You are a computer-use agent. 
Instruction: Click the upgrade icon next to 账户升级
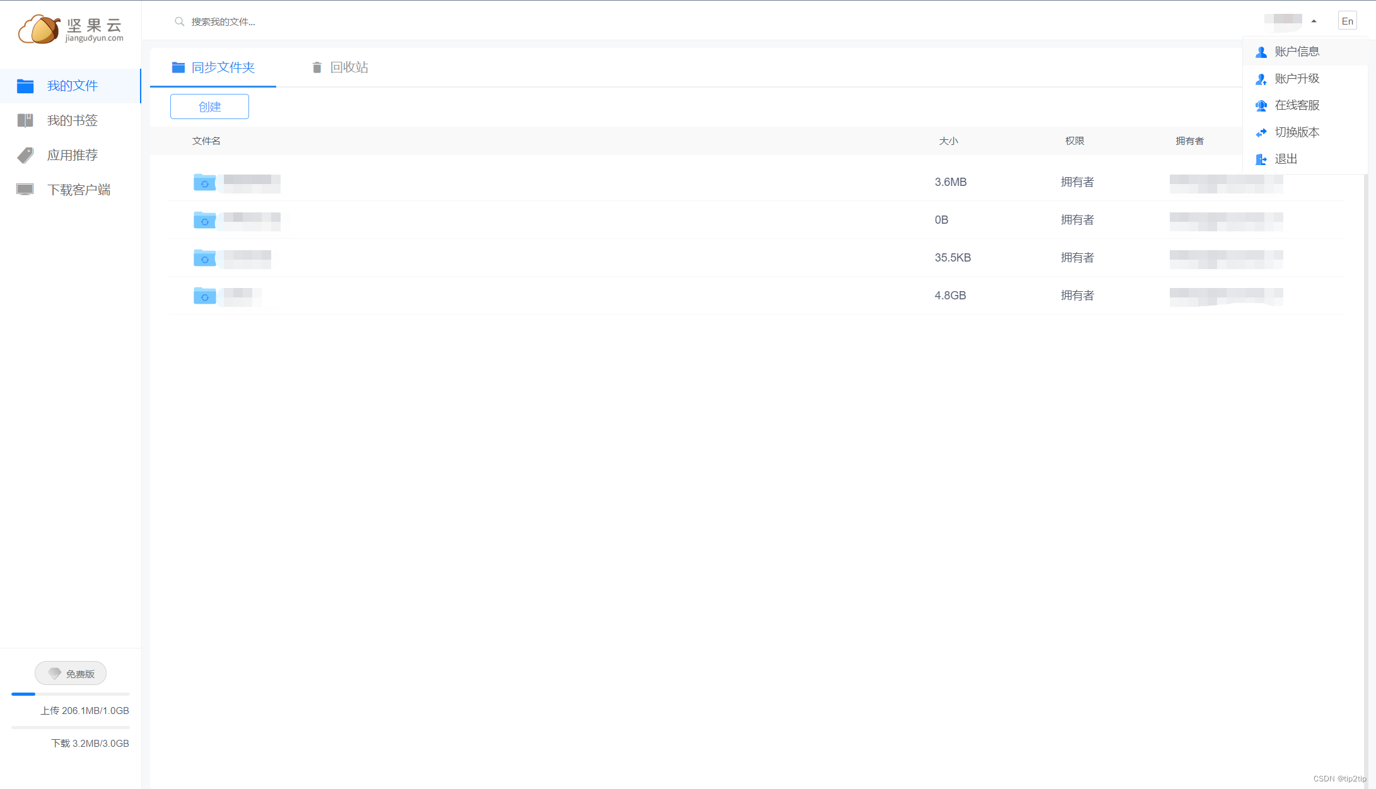(1261, 79)
